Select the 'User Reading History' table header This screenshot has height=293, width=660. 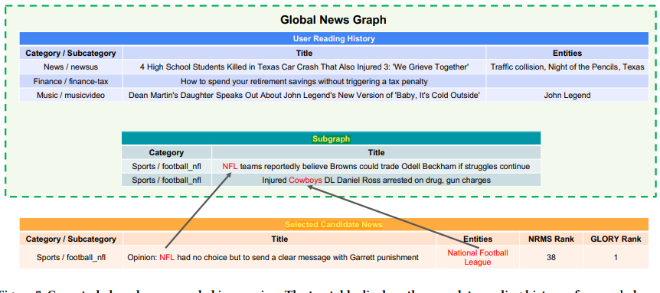(x=334, y=39)
